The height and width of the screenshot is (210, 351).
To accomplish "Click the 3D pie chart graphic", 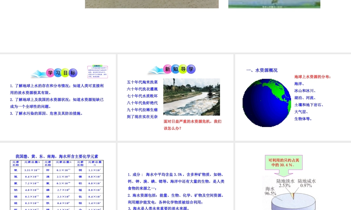I will pyautogui.click(x=293, y=201).
